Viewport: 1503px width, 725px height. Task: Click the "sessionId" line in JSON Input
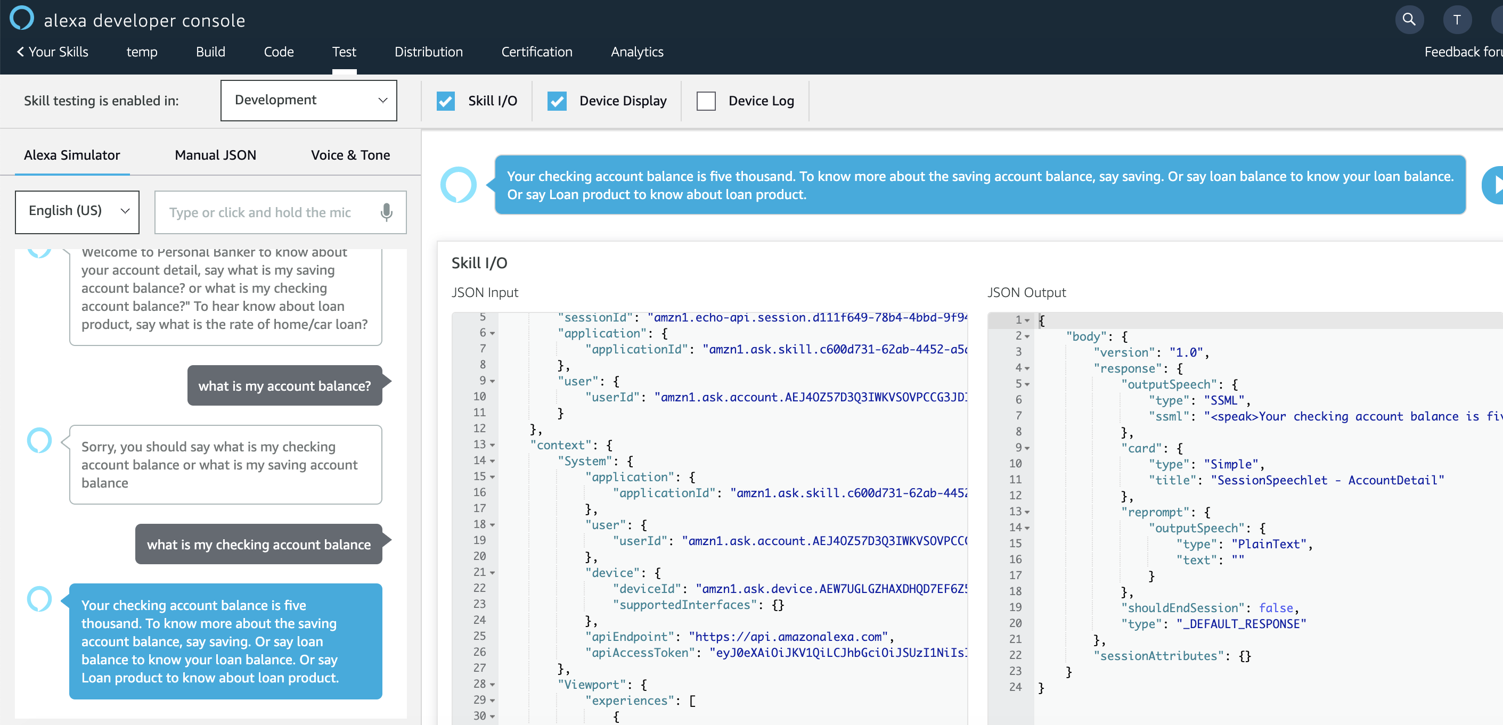click(x=762, y=317)
